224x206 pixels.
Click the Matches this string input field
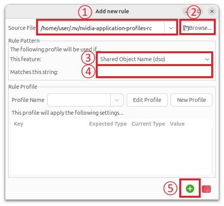(x=154, y=71)
